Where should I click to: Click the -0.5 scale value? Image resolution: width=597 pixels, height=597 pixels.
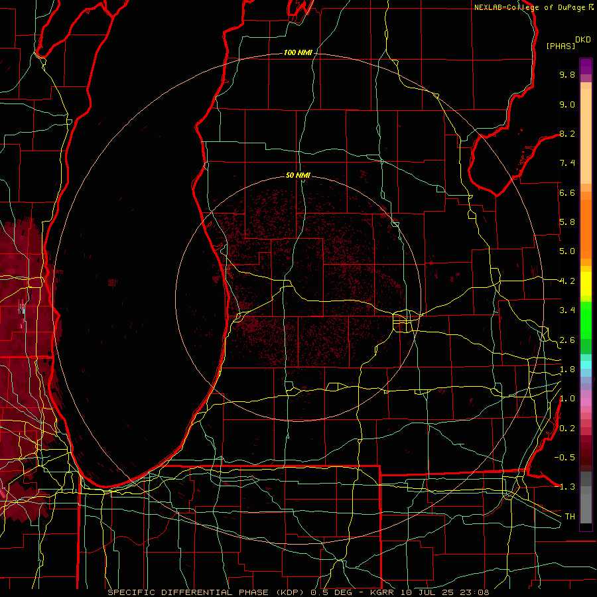(564, 458)
